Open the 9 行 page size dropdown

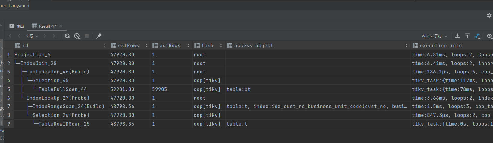(x=32, y=36)
